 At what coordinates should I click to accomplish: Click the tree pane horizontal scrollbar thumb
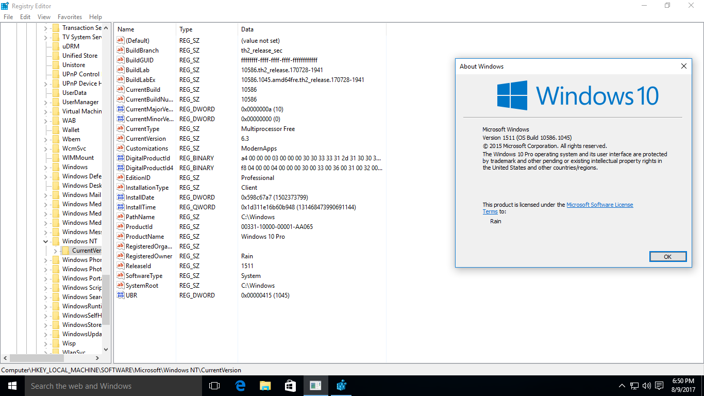(37, 358)
